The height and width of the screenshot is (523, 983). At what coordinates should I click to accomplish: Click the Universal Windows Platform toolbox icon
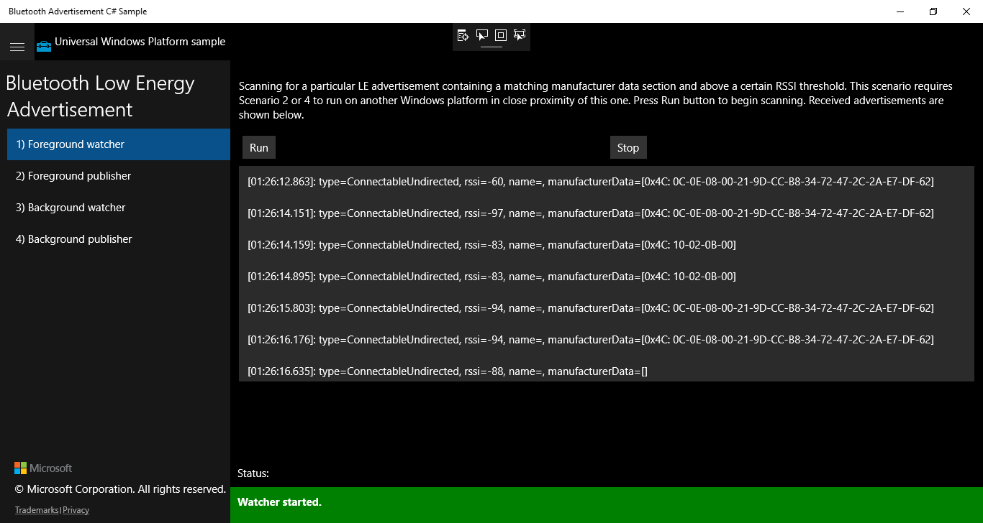pyautogui.click(x=44, y=46)
